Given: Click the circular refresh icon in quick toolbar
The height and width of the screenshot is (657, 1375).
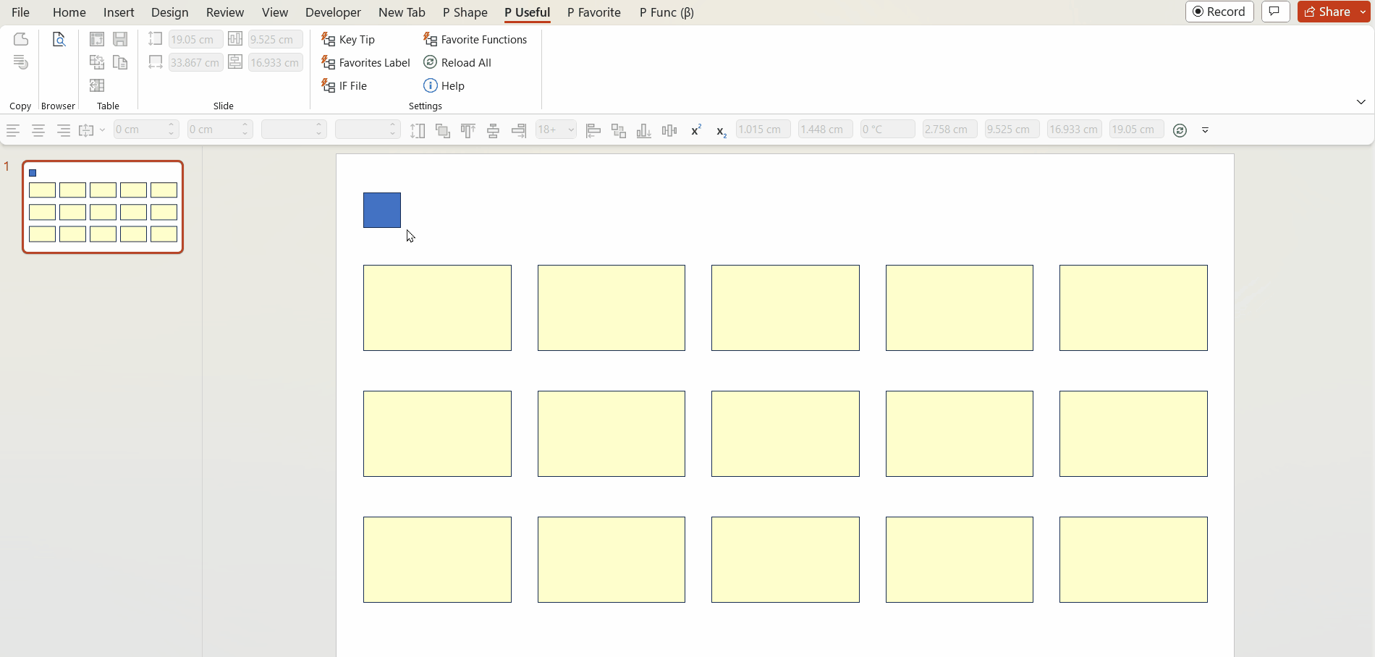Looking at the screenshot, I should pyautogui.click(x=1180, y=130).
